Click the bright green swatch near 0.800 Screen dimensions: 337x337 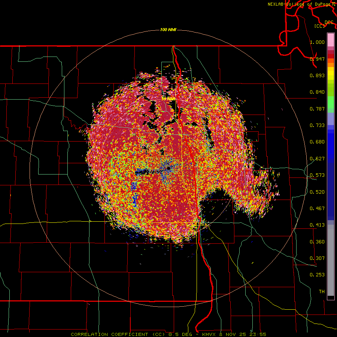pyautogui.click(x=331, y=102)
